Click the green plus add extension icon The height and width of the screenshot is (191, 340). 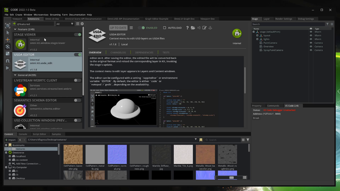[x=15, y=24]
